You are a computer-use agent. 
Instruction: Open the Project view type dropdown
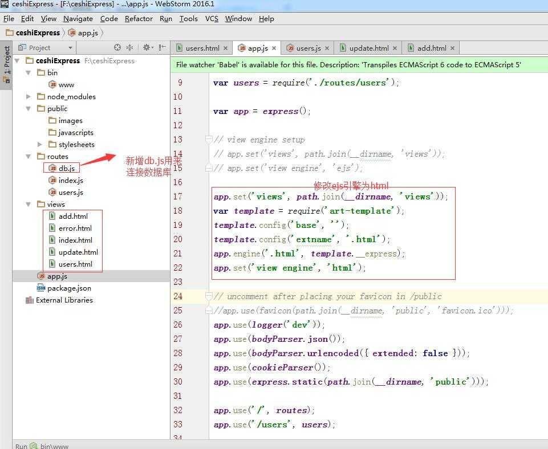[x=70, y=48]
